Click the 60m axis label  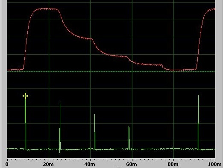point(132,164)
